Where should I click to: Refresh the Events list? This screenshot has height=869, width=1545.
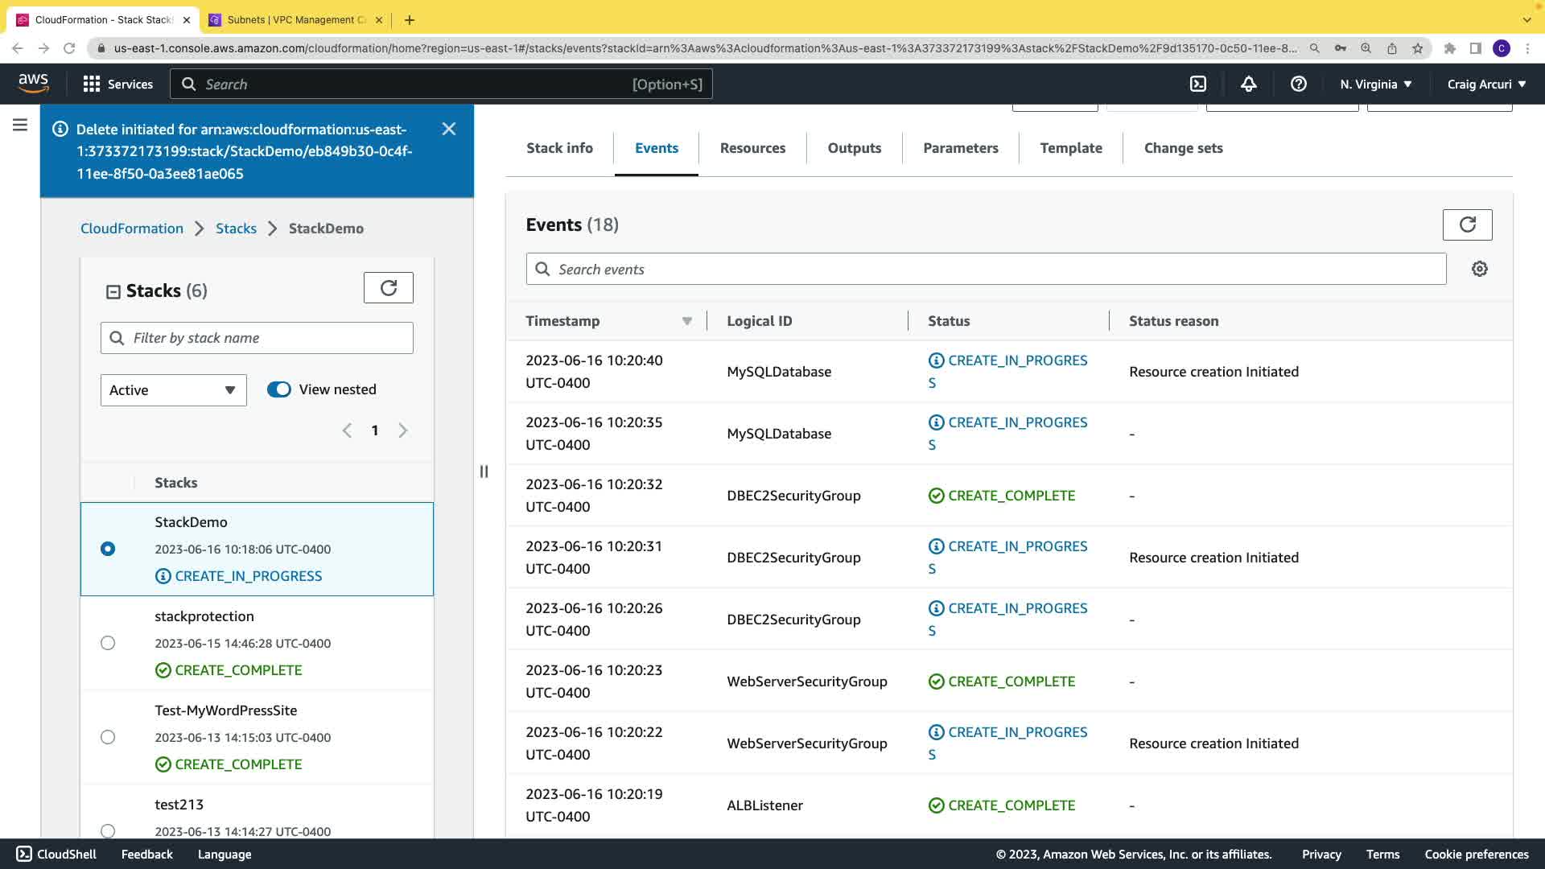click(x=1467, y=224)
